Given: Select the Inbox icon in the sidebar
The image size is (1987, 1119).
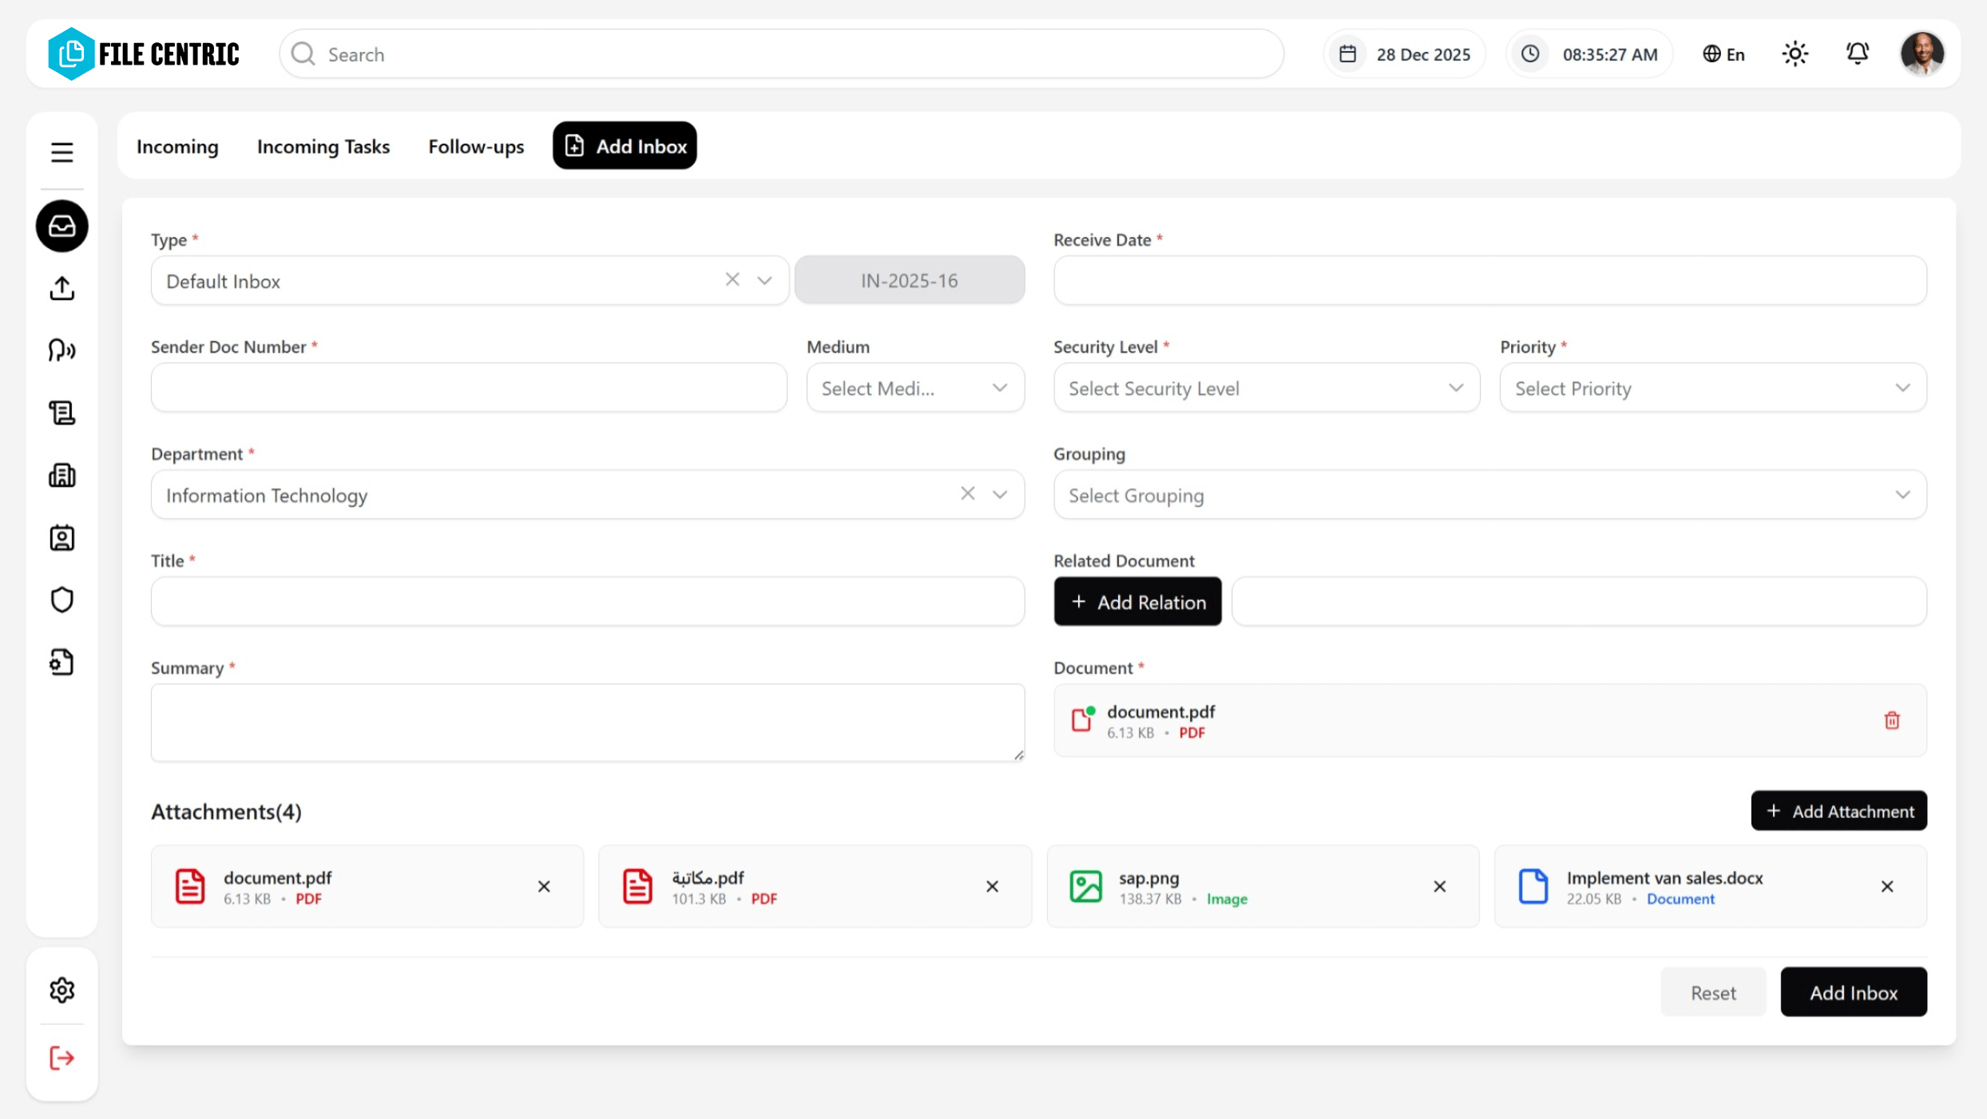Looking at the screenshot, I should pyautogui.click(x=61, y=226).
